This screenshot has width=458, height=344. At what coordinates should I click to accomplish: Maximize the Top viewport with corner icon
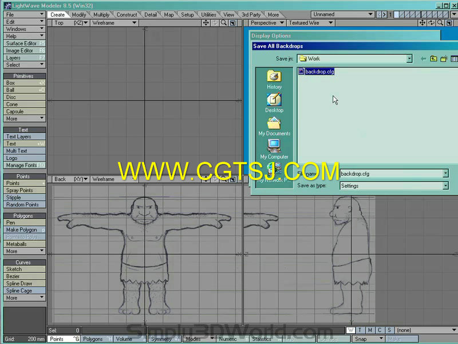[x=232, y=23]
